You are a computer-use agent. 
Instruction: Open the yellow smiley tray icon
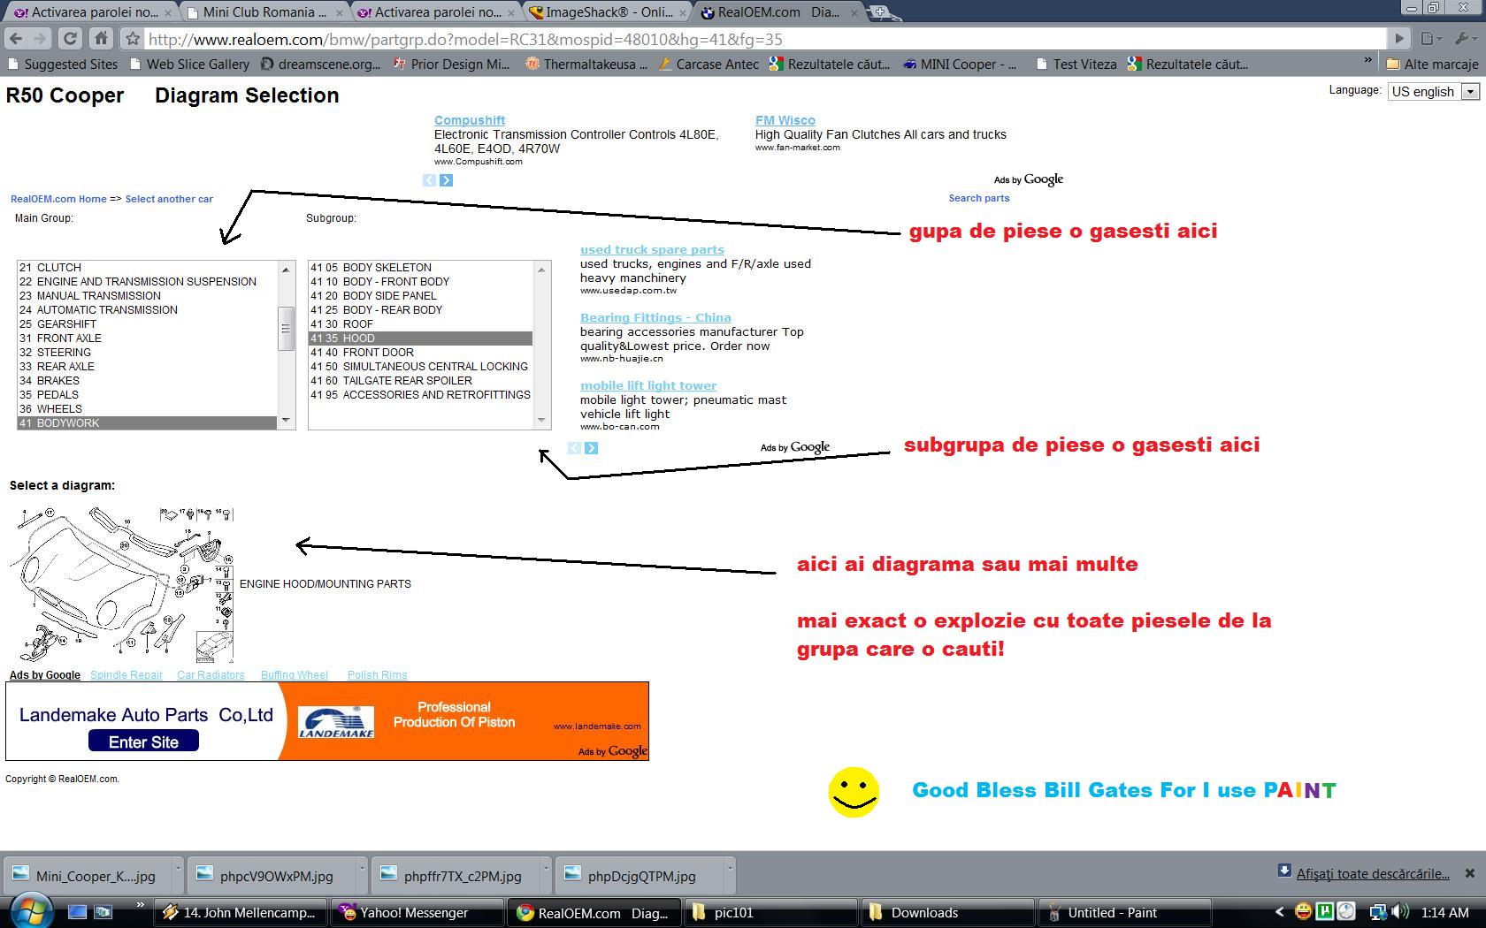pyautogui.click(x=1303, y=912)
